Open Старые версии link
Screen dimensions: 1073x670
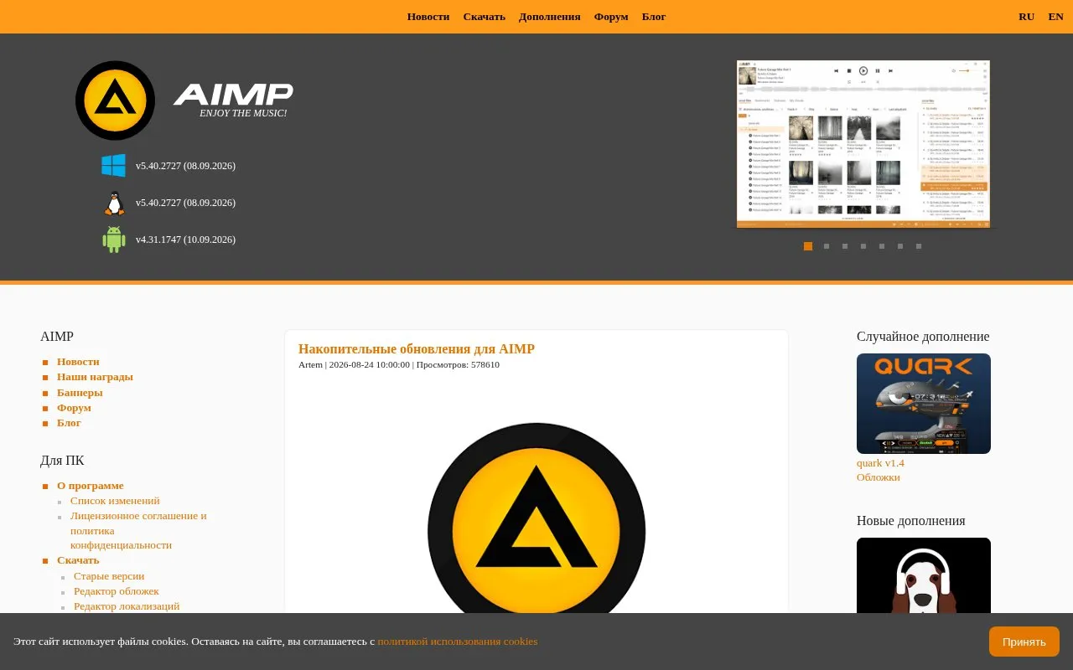tap(109, 576)
